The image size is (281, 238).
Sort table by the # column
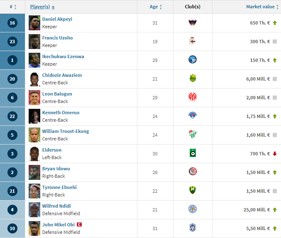tap(13, 7)
